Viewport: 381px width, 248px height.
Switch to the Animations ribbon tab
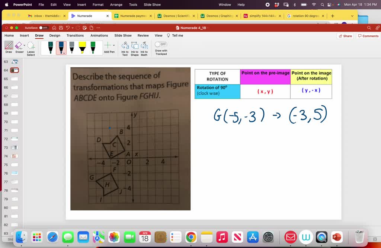(x=99, y=35)
